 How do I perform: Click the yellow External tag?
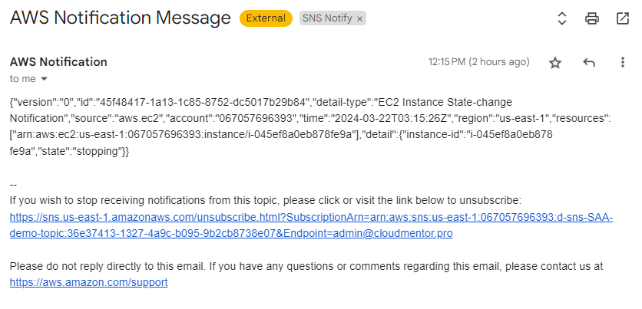point(266,18)
